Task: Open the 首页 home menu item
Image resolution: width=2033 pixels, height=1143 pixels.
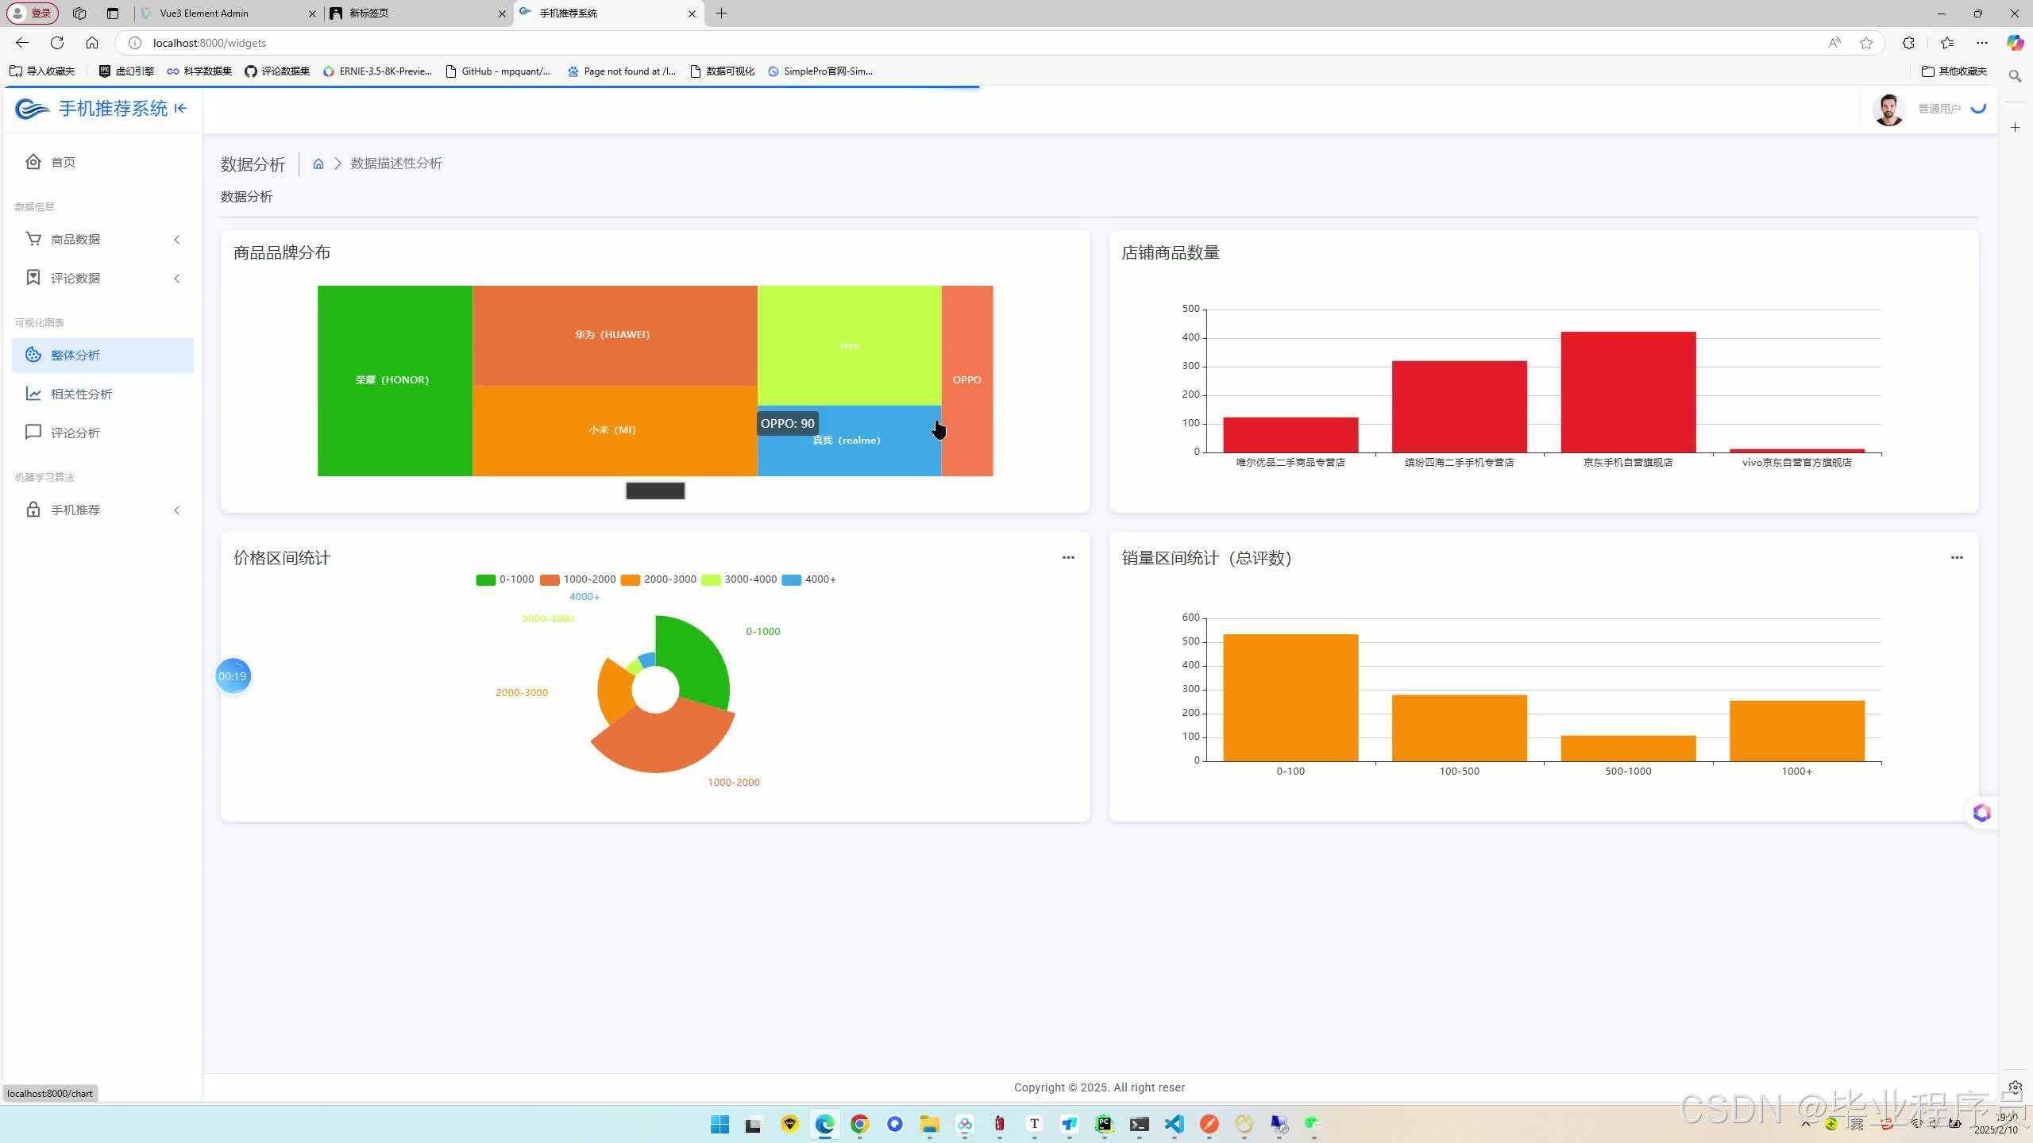Action: click(x=102, y=162)
